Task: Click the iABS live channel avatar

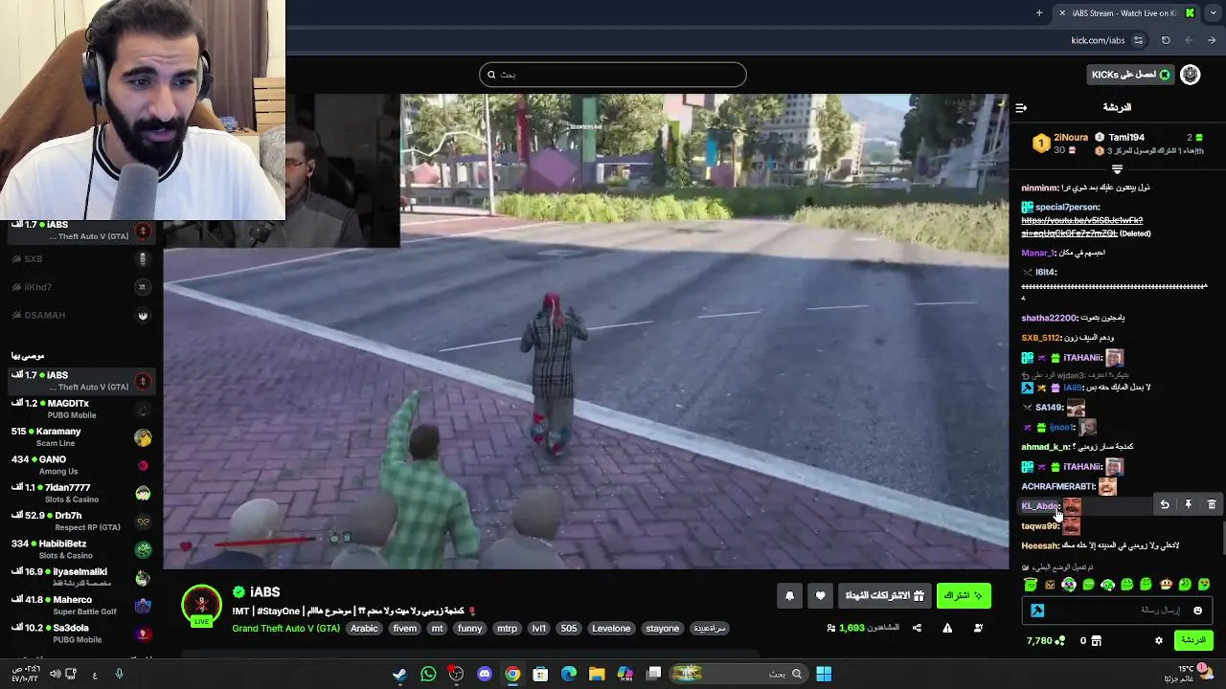Action: [201, 606]
